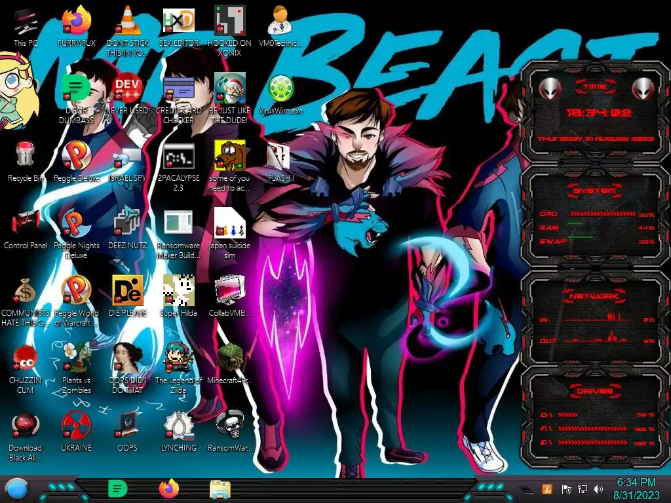Image resolution: width=671 pixels, height=503 pixels.
Task: Click the NETWORK header in the widget
Action: coord(594,296)
